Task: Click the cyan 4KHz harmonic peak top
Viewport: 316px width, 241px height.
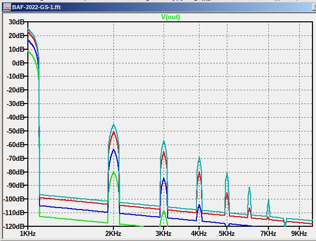Action: [200, 157]
